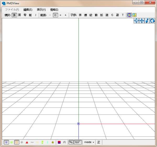Select the box range selection button
Image resolution: width=157 pixels, height=147 pixels.
[x=55, y=15]
